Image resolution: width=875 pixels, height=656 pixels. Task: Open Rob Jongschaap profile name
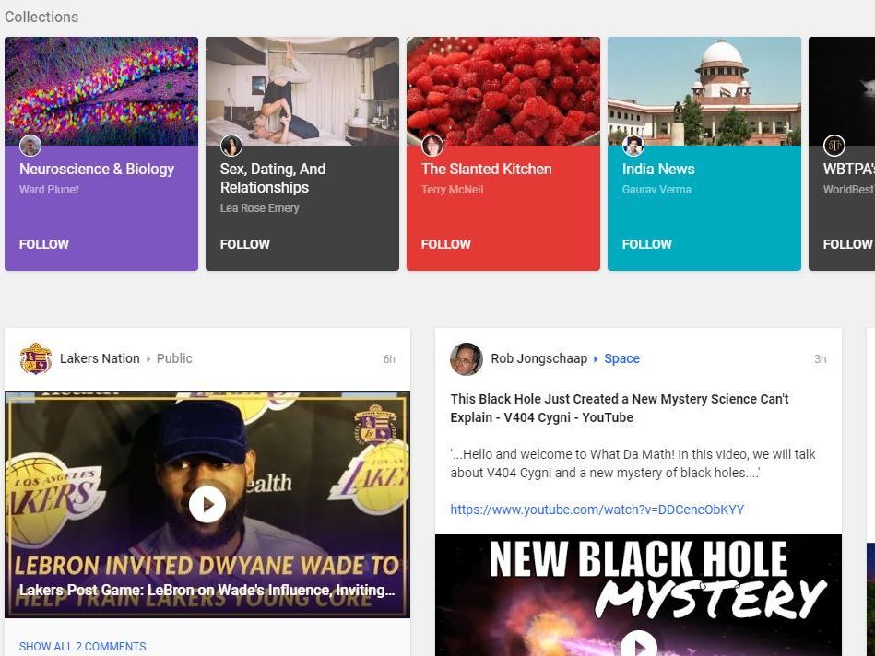539,358
